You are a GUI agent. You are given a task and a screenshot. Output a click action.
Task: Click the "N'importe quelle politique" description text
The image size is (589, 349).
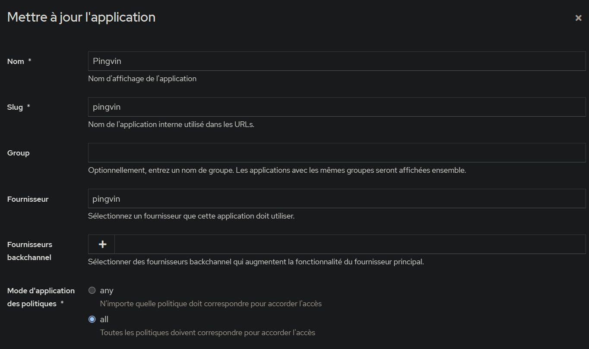click(x=211, y=304)
